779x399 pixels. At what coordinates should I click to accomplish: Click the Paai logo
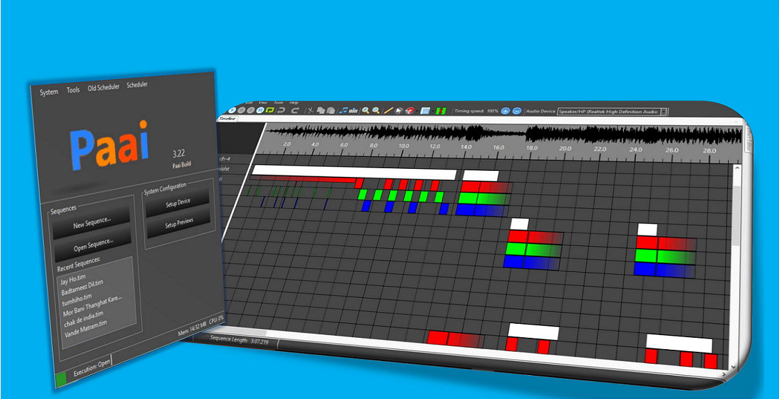110,146
